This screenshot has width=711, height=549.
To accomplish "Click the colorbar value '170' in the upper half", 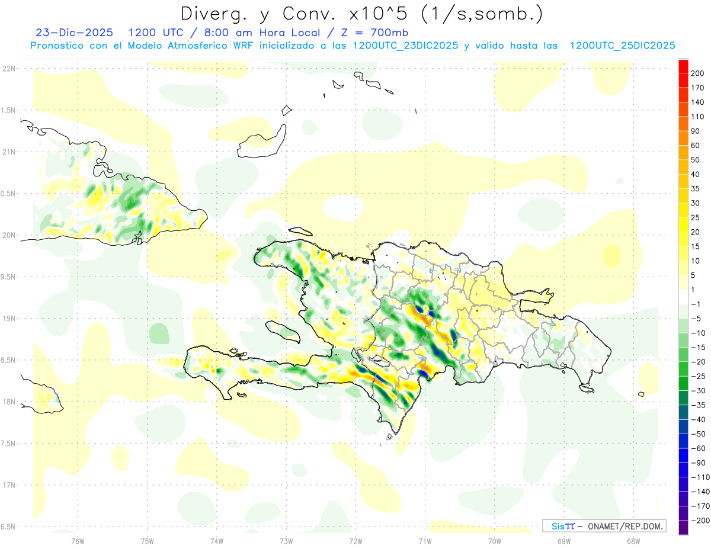I will click(698, 88).
